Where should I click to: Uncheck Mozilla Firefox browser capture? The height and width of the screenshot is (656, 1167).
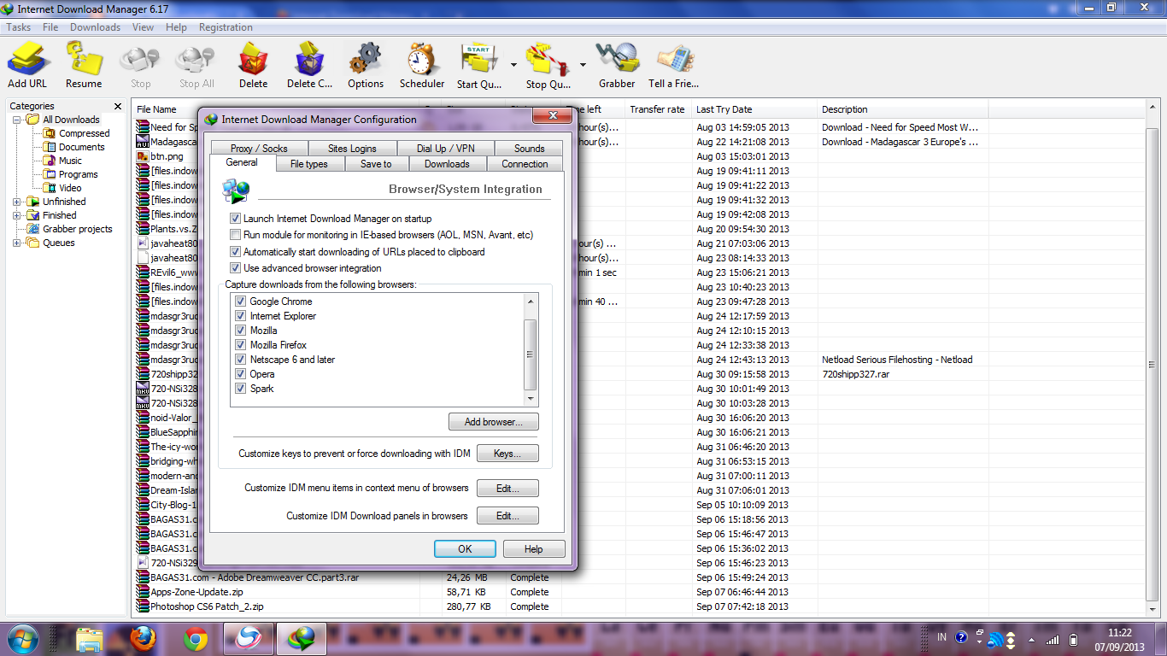[x=241, y=345]
